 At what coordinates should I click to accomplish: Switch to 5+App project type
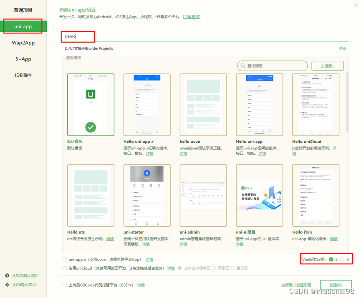point(23,59)
